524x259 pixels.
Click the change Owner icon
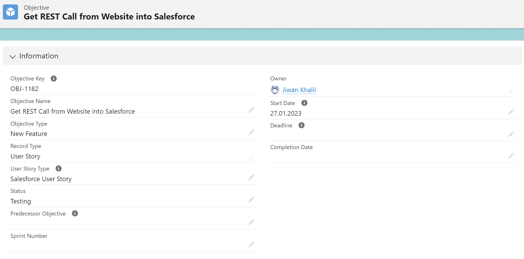(511, 90)
